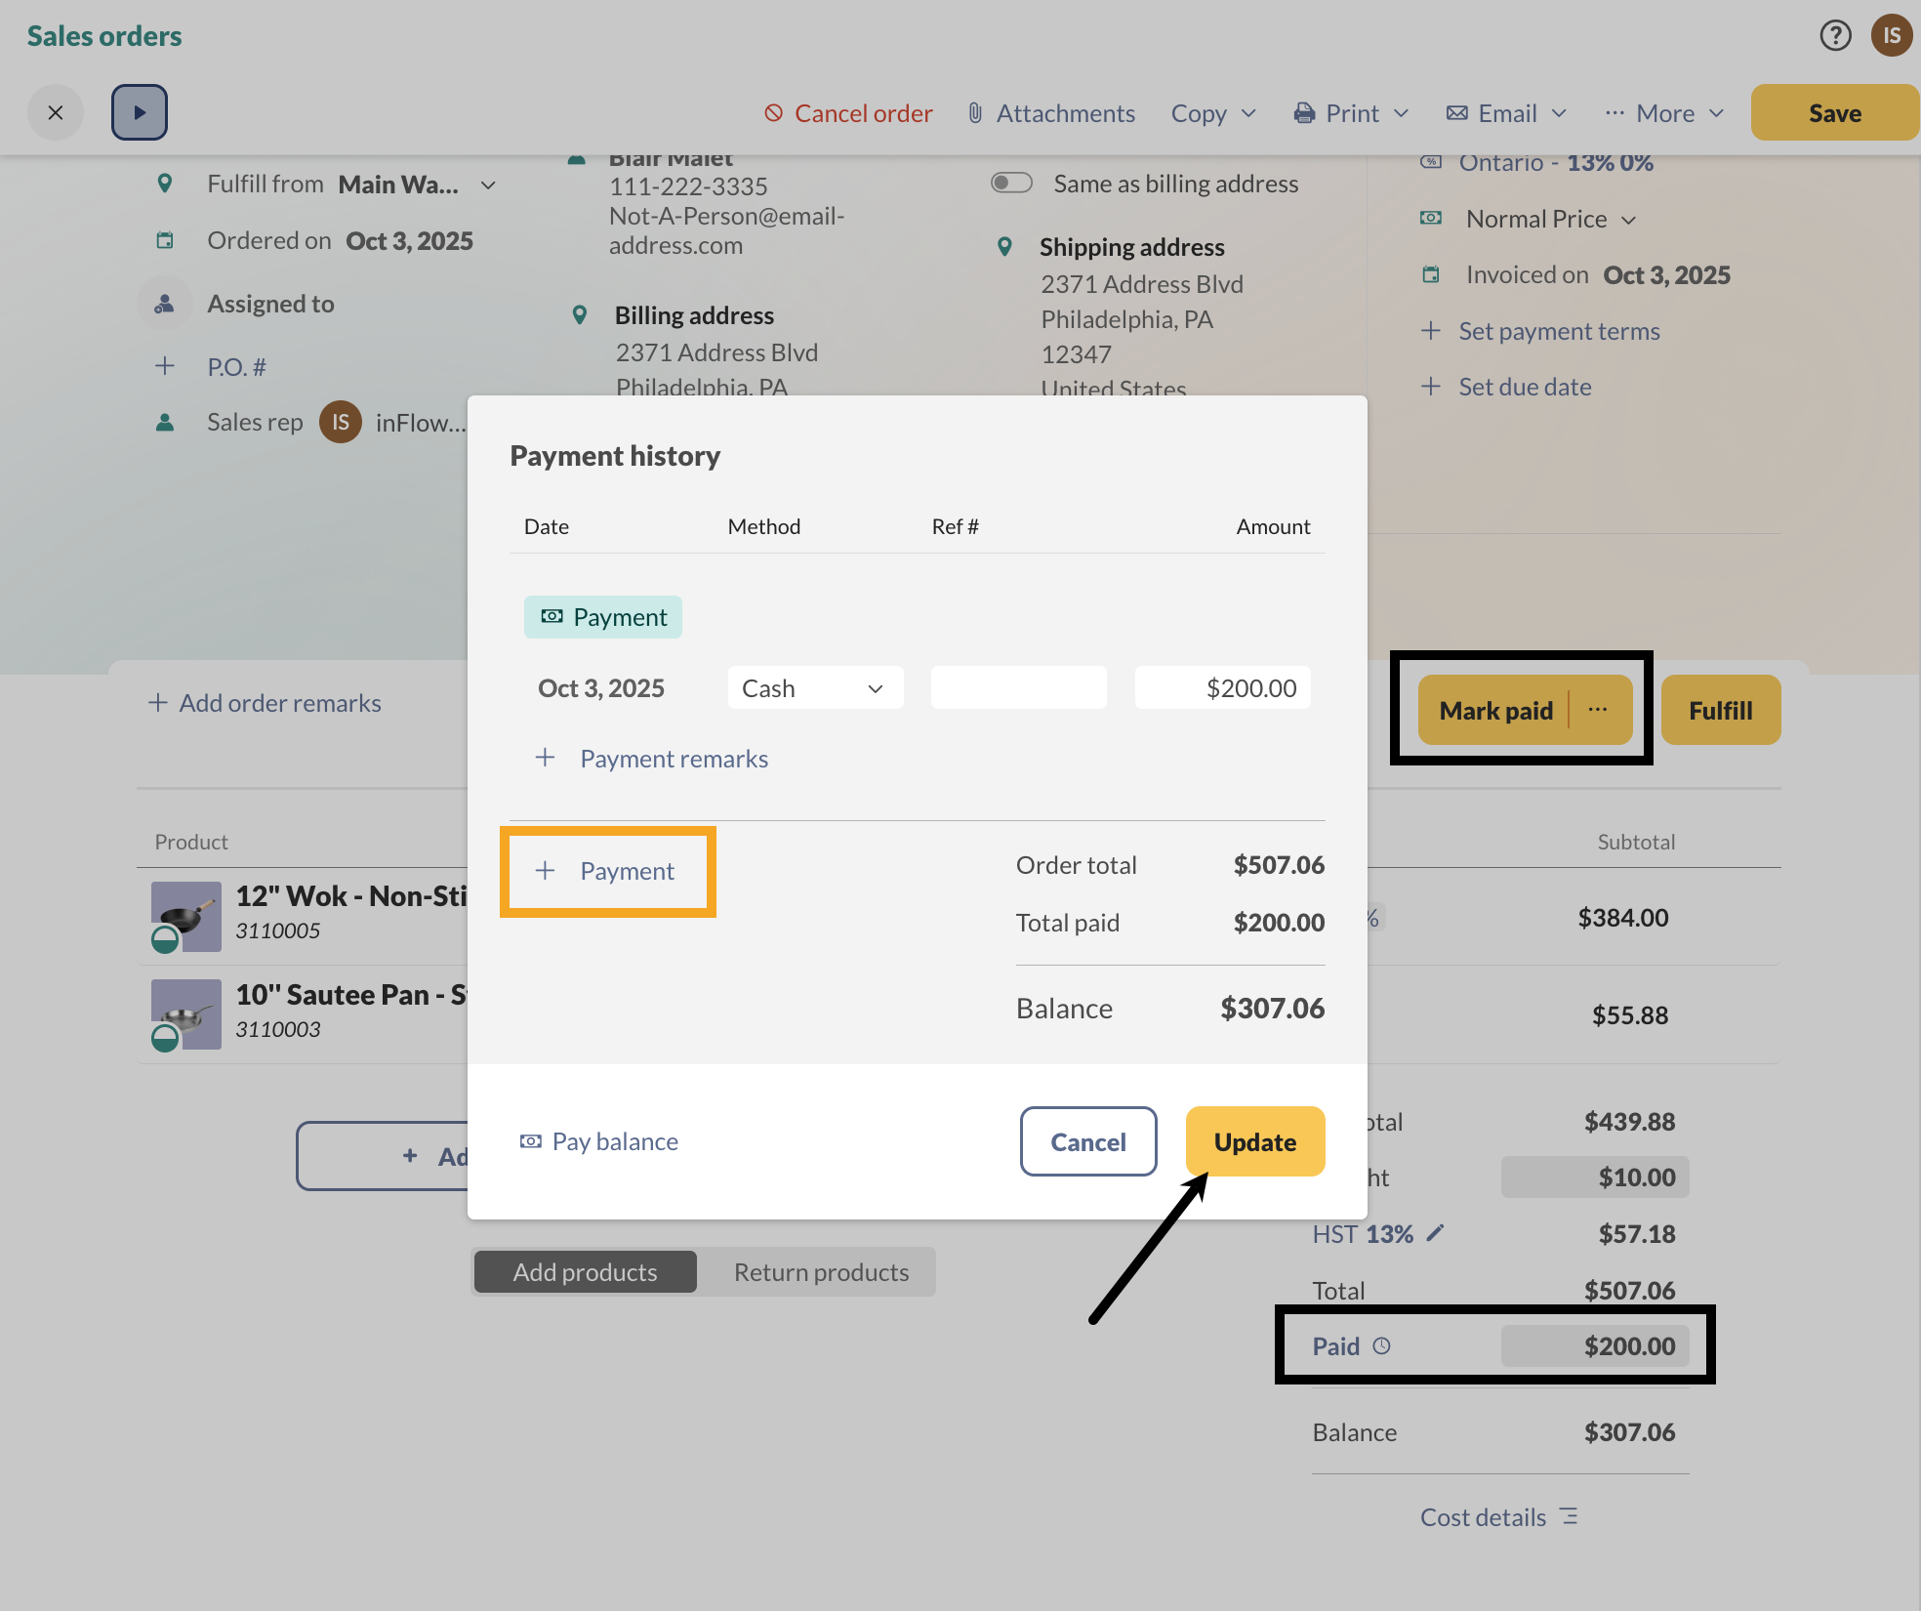Open the help question mark icon

tap(1836, 35)
